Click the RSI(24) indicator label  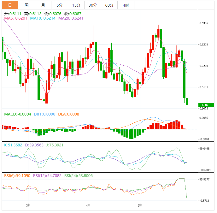pyautogui.click(x=78, y=176)
